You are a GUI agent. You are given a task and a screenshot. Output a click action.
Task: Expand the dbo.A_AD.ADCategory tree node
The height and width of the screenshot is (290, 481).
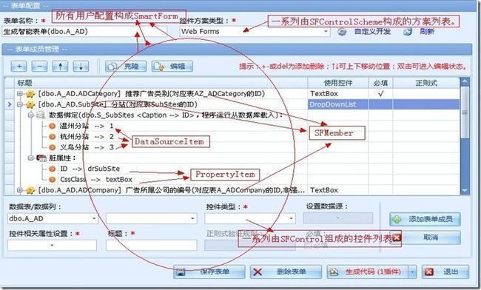(20, 93)
